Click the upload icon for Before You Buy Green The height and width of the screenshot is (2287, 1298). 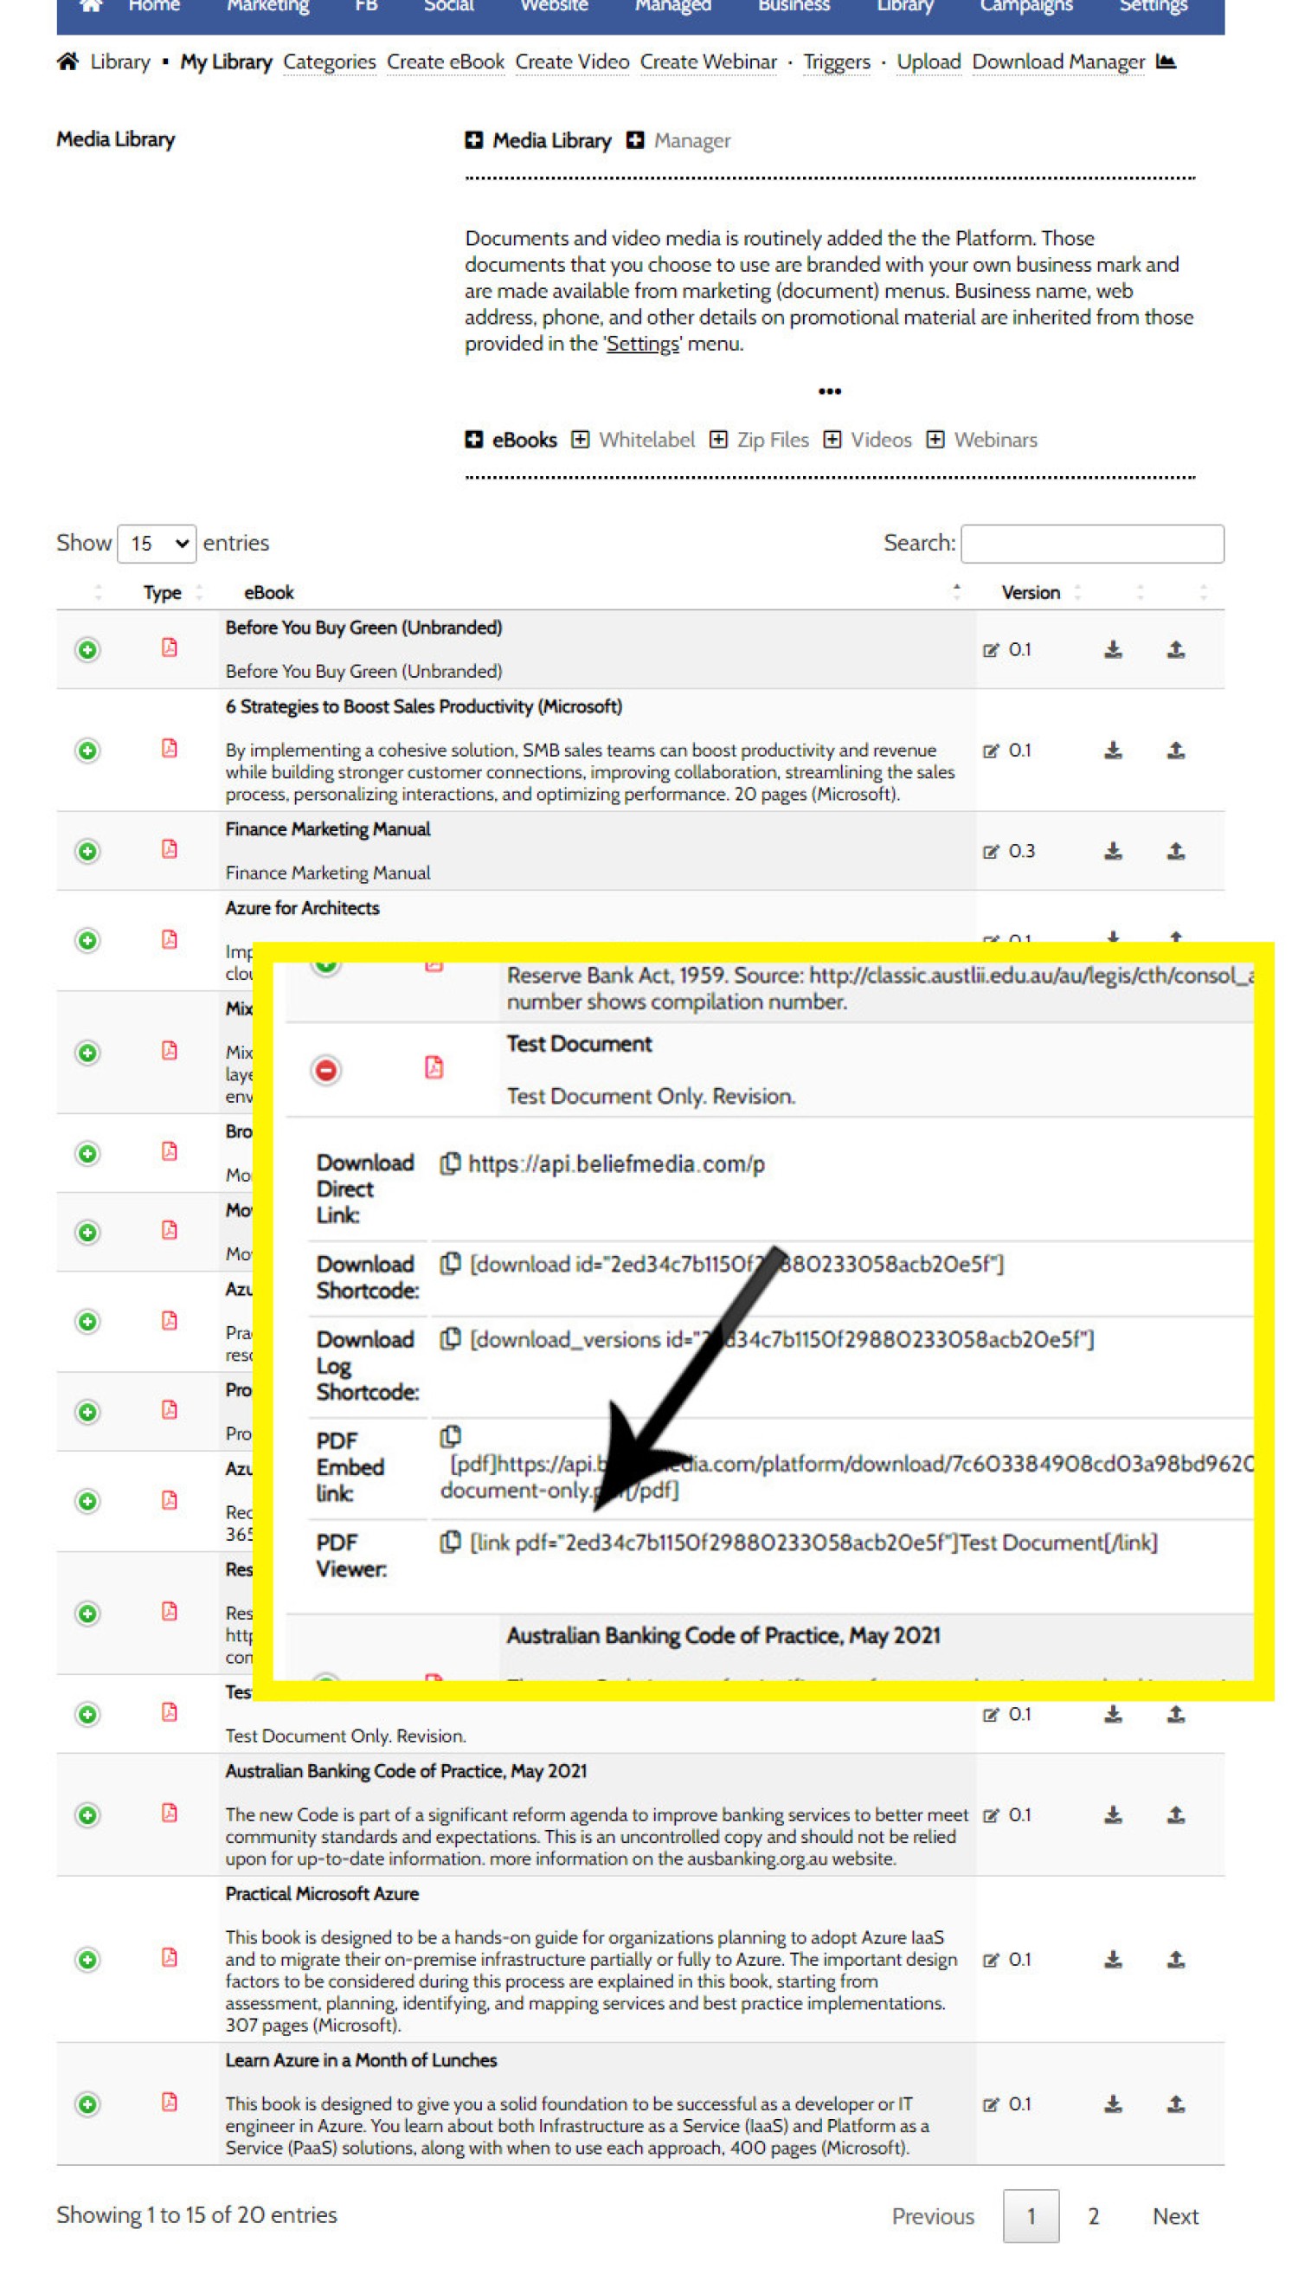[x=1175, y=649]
